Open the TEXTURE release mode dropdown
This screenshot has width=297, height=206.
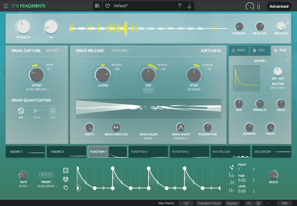click(121, 51)
